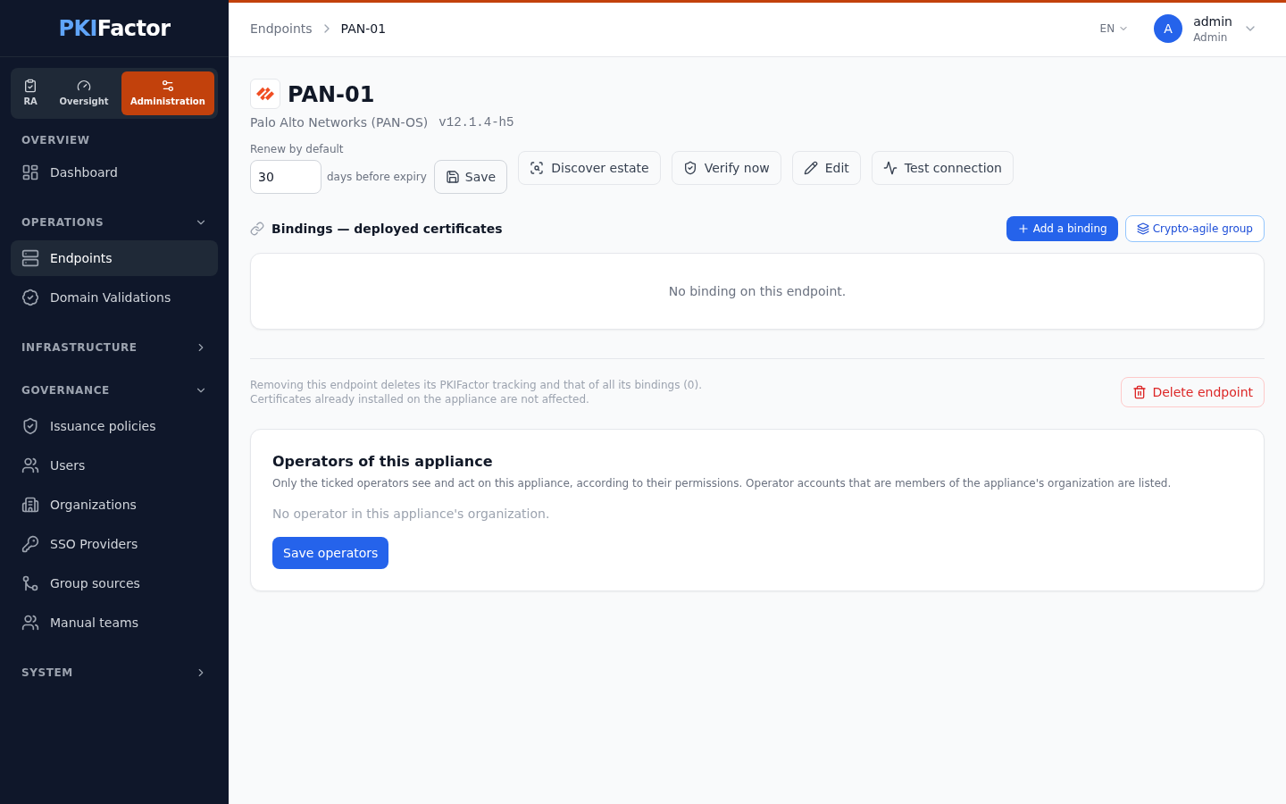Screen dimensions: 1286x804
Task: Collapse the Governance section
Action: pyautogui.click(x=114, y=390)
